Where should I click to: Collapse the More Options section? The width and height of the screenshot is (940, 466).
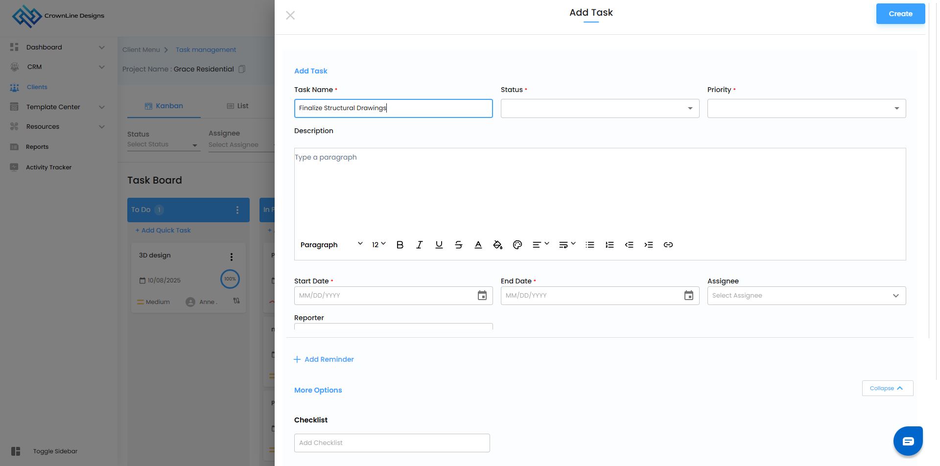click(x=887, y=388)
